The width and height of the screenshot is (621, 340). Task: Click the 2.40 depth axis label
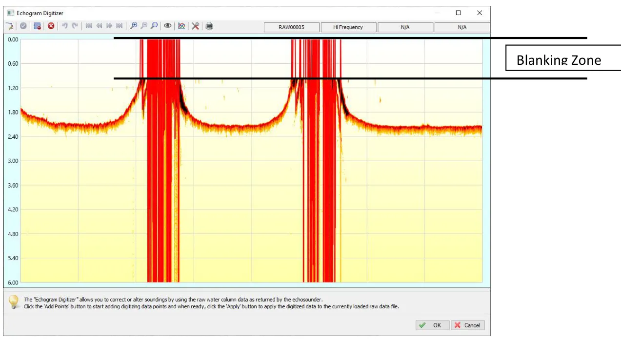[13, 137]
